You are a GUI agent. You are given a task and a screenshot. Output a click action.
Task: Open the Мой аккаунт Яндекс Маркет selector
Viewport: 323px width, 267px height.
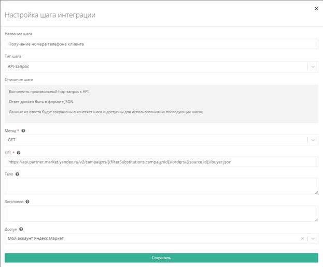click(x=161, y=238)
